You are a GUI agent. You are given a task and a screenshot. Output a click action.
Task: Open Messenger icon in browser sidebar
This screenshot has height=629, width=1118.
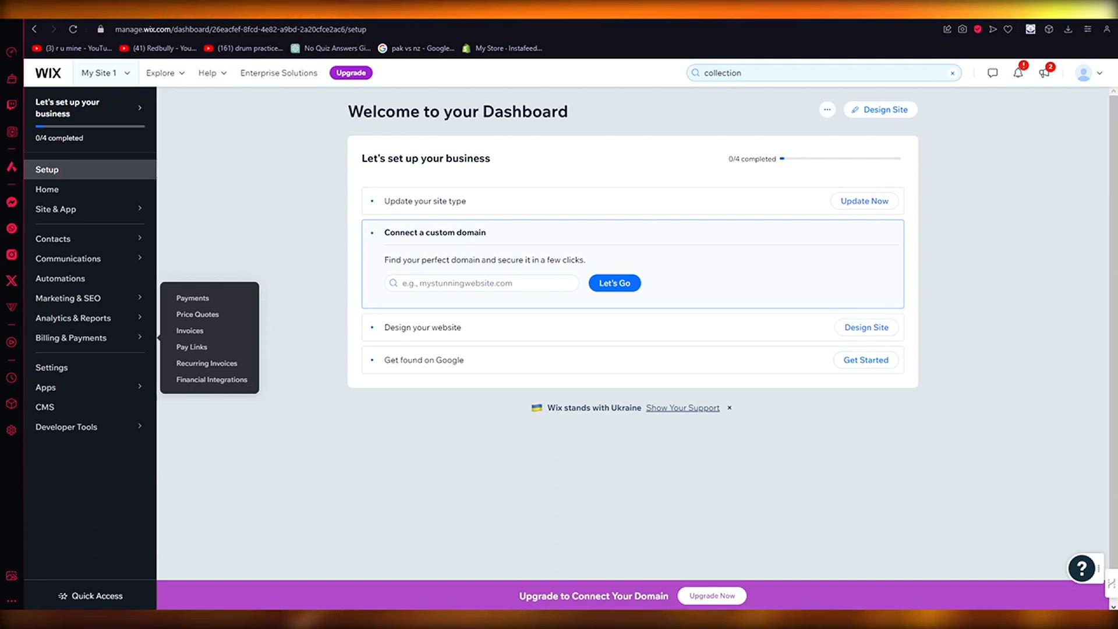(x=12, y=202)
